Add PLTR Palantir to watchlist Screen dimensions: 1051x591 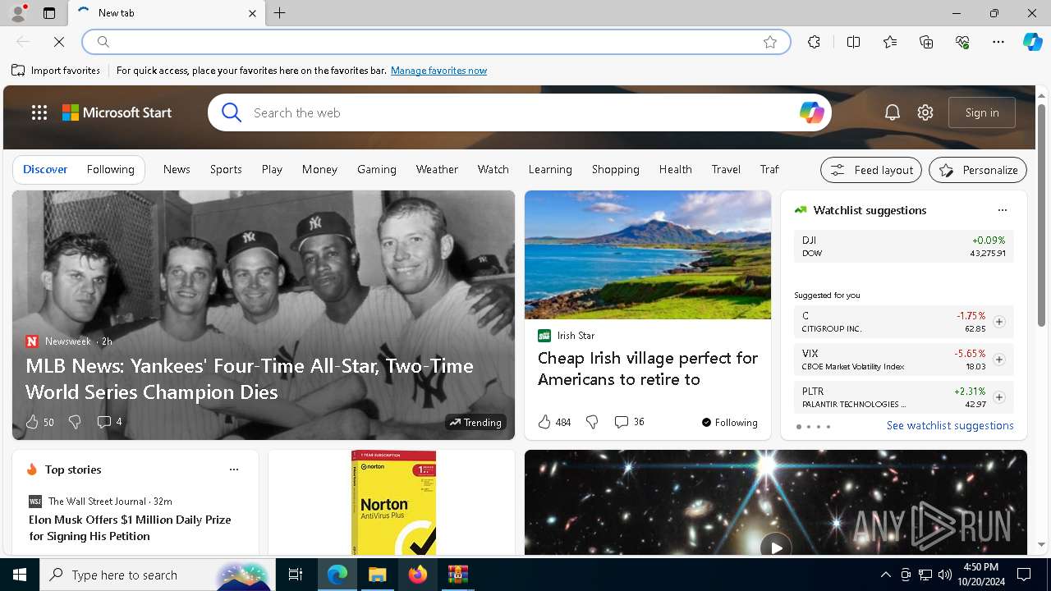pos(999,397)
